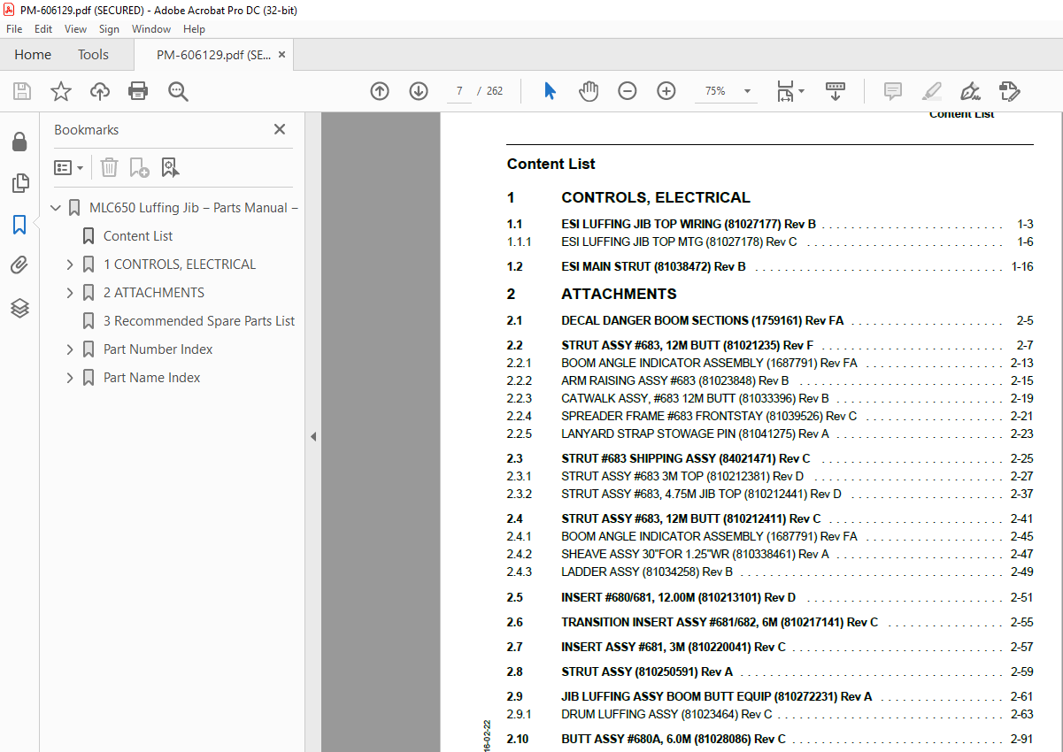1063x752 pixels.
Task: Select the highlight text pen tool
Action: (932, 91)
